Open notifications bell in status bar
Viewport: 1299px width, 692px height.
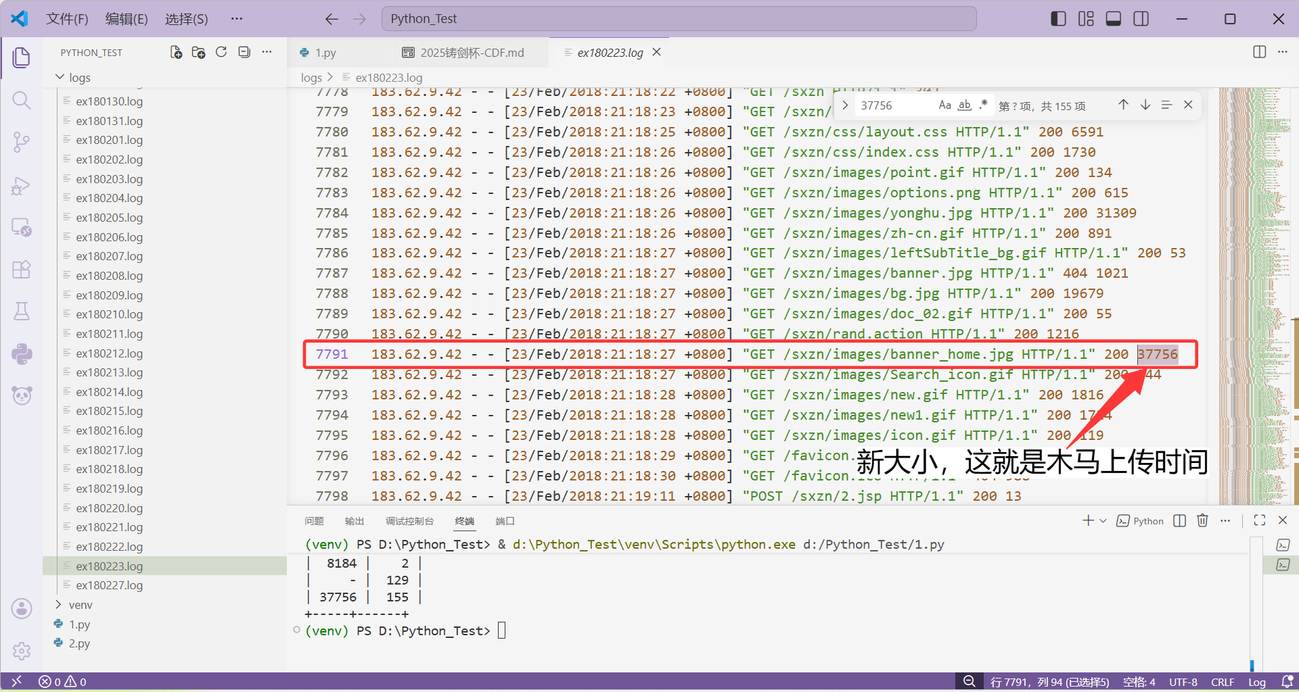coord(1287,682)
